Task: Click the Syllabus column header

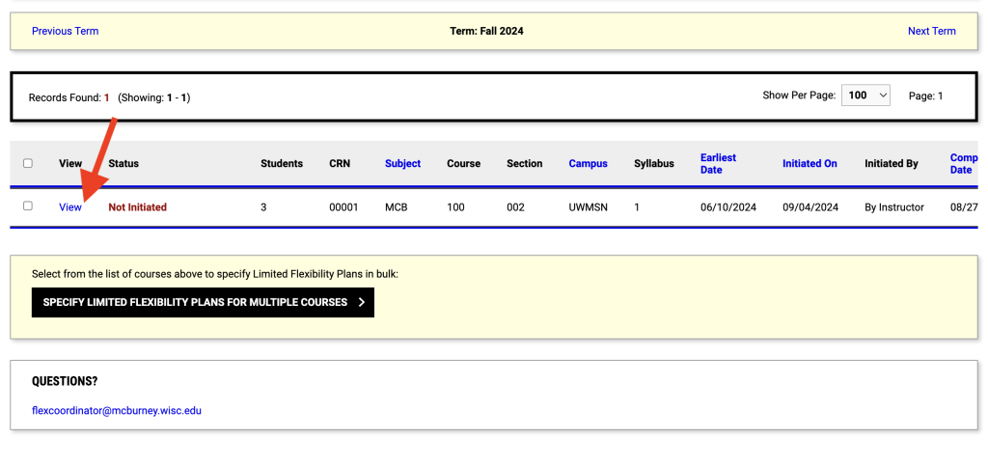Action: (x=654, y=163)
